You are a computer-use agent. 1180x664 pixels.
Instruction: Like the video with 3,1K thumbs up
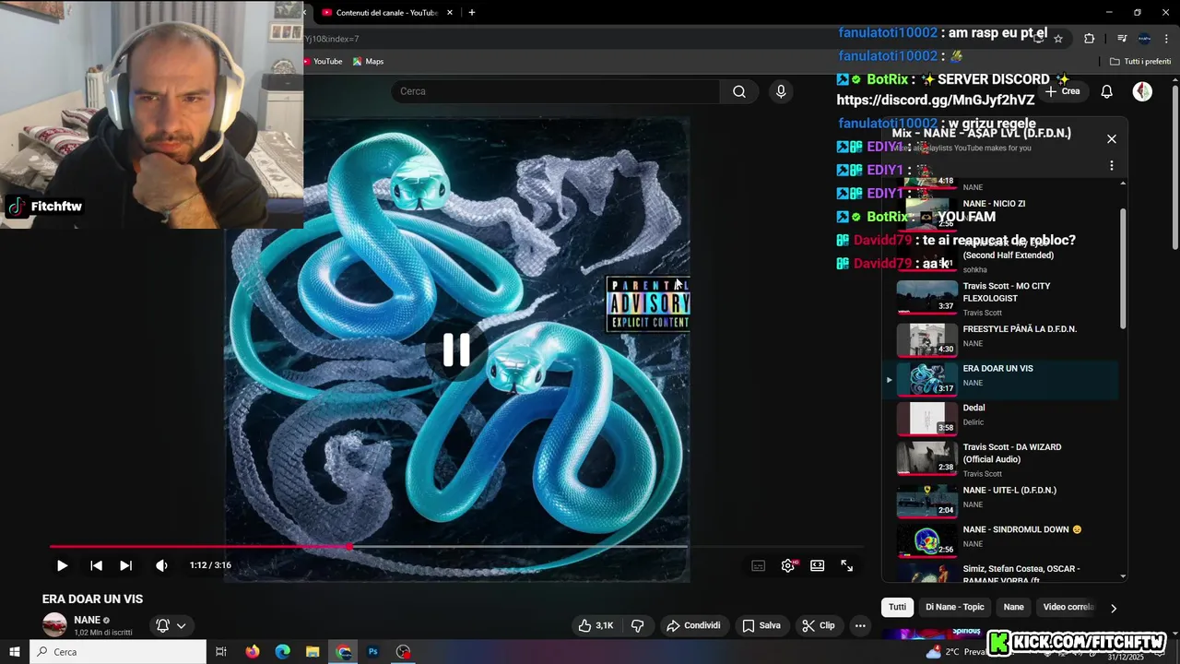tap(596, 625)
